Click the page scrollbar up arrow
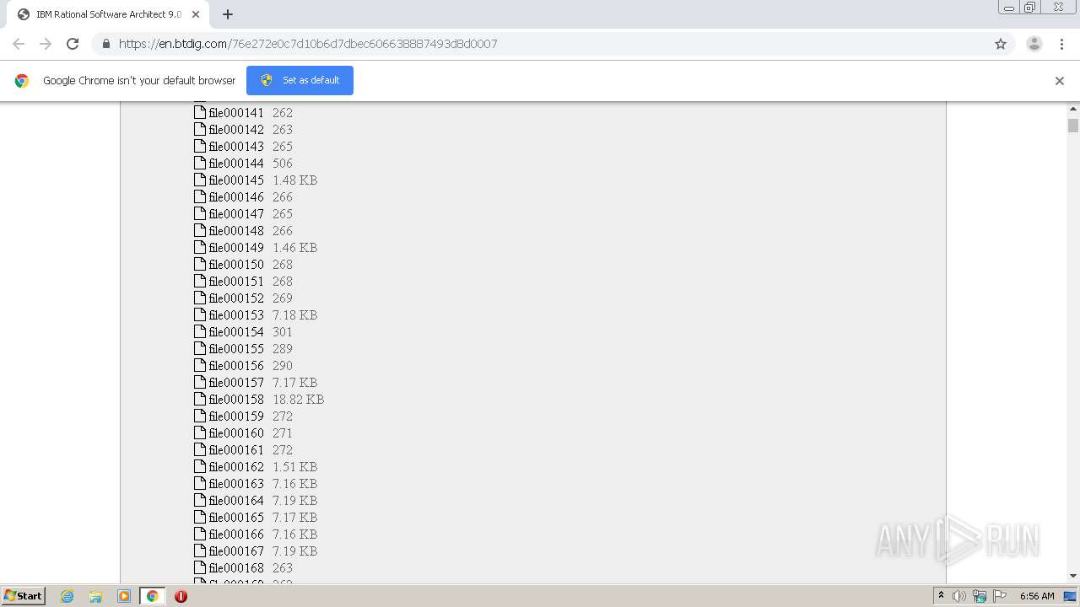Image resolution: width=1080 pixels, height=607 pixels. (1073, 109)
